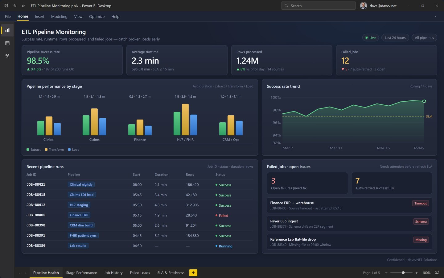
Task: Select the Pipeline Health page tab
Action: (46, 273)
